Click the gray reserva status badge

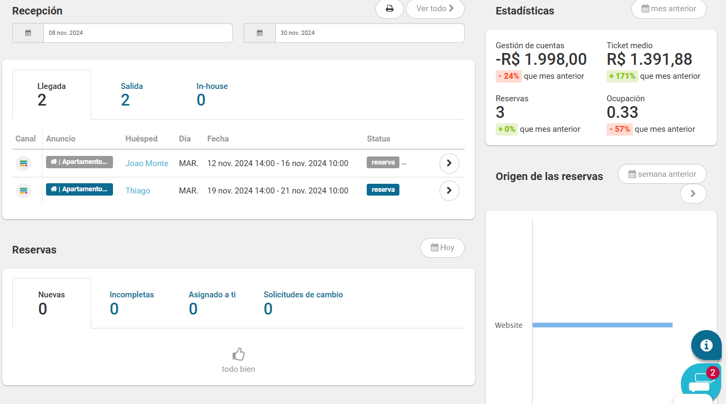click(383, 162)
